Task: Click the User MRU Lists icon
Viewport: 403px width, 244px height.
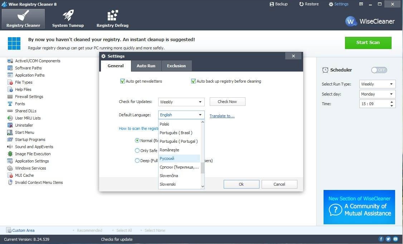Action: (10, 118)
